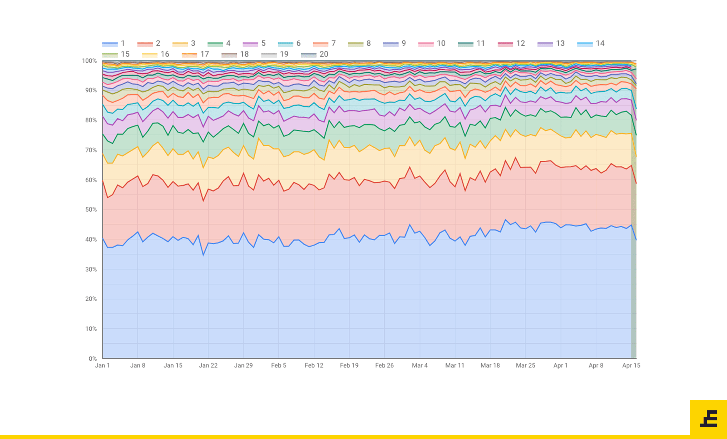Click the 80% y-axis label
Image resolution: width=727 pixels, height=439 pixels.
(91, 120)
